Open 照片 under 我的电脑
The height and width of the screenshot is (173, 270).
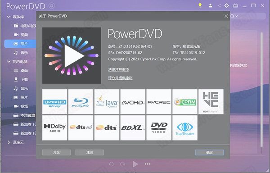(x=21, y=97)
